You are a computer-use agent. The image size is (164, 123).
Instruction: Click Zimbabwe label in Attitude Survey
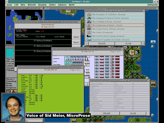click(x=56, y=59)
